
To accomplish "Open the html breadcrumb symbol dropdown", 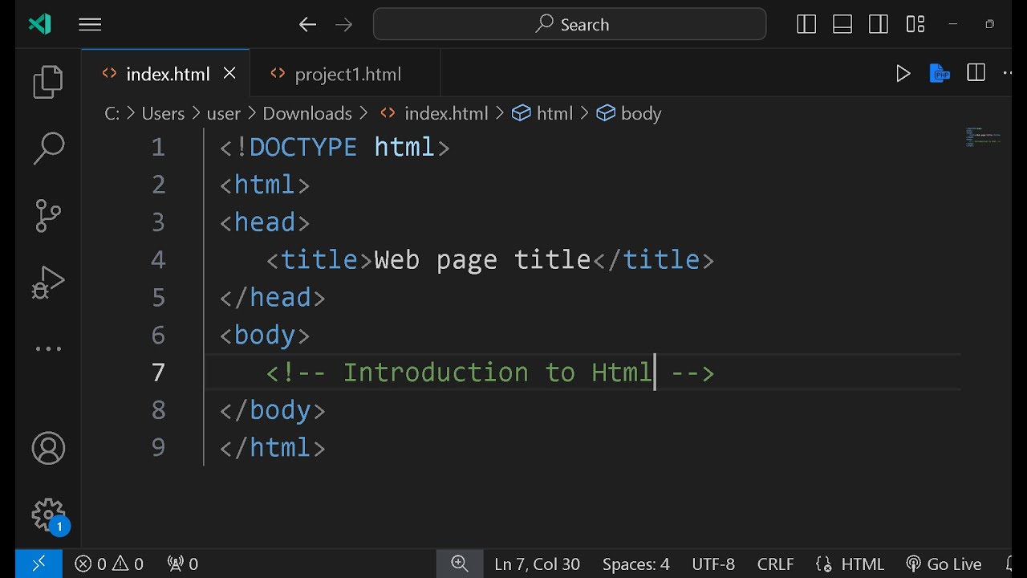I will pyautogui.click(x=545, y=113).
